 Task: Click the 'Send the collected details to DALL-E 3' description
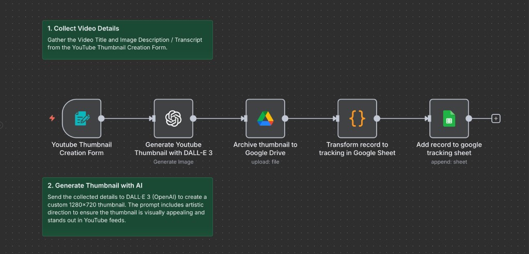(127, 209)
